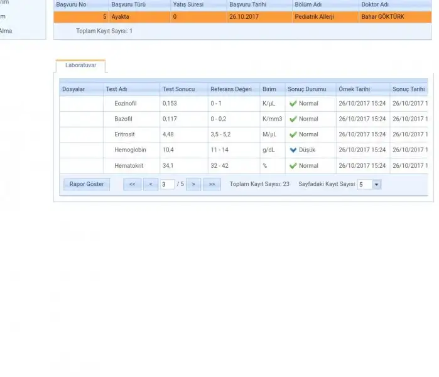439x377 pixels.
Task: Click green checkmark icon in Eozinofil row
Action: point(293,103)
